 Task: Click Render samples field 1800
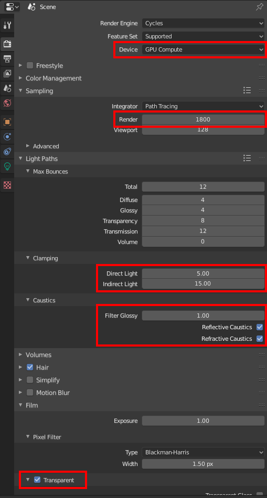(203, 119)
